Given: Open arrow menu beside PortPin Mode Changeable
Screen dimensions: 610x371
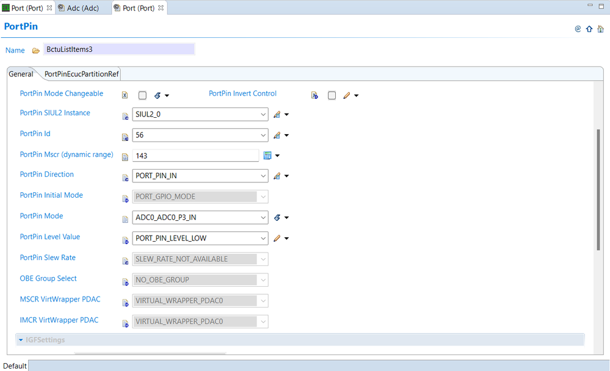Looking at the screenshot, I should (167, 96).
